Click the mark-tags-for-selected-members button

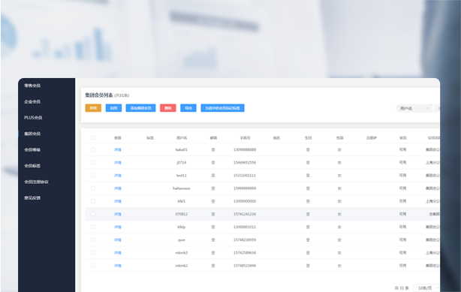[222, 108]
